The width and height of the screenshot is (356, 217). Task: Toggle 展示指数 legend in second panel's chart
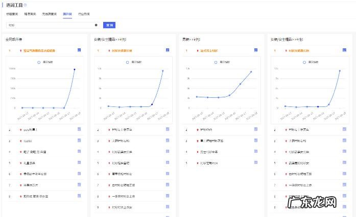click(133, 62)
